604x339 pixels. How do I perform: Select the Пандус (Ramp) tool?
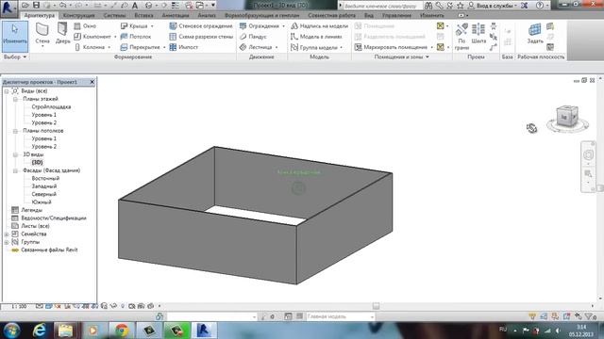253,37
